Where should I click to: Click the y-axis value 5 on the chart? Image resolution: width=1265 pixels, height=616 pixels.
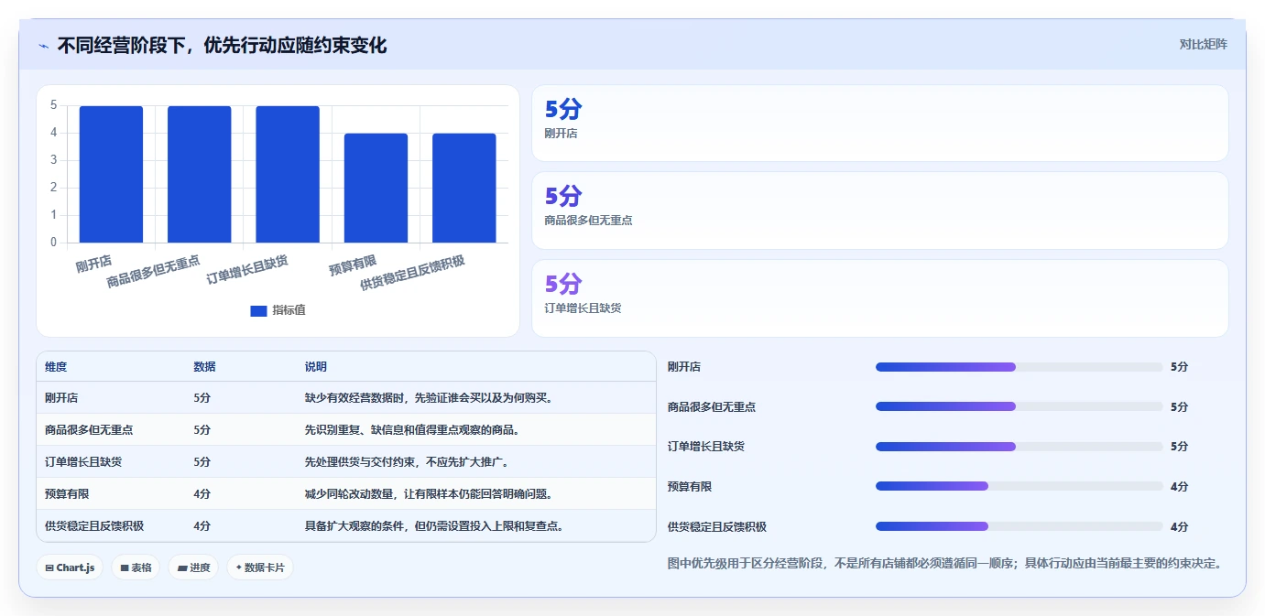tap(53, 105)
